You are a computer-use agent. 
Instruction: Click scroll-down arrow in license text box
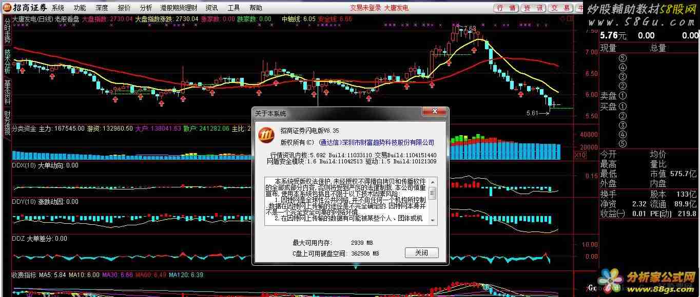pyautogui.click(x=433, y=221)
